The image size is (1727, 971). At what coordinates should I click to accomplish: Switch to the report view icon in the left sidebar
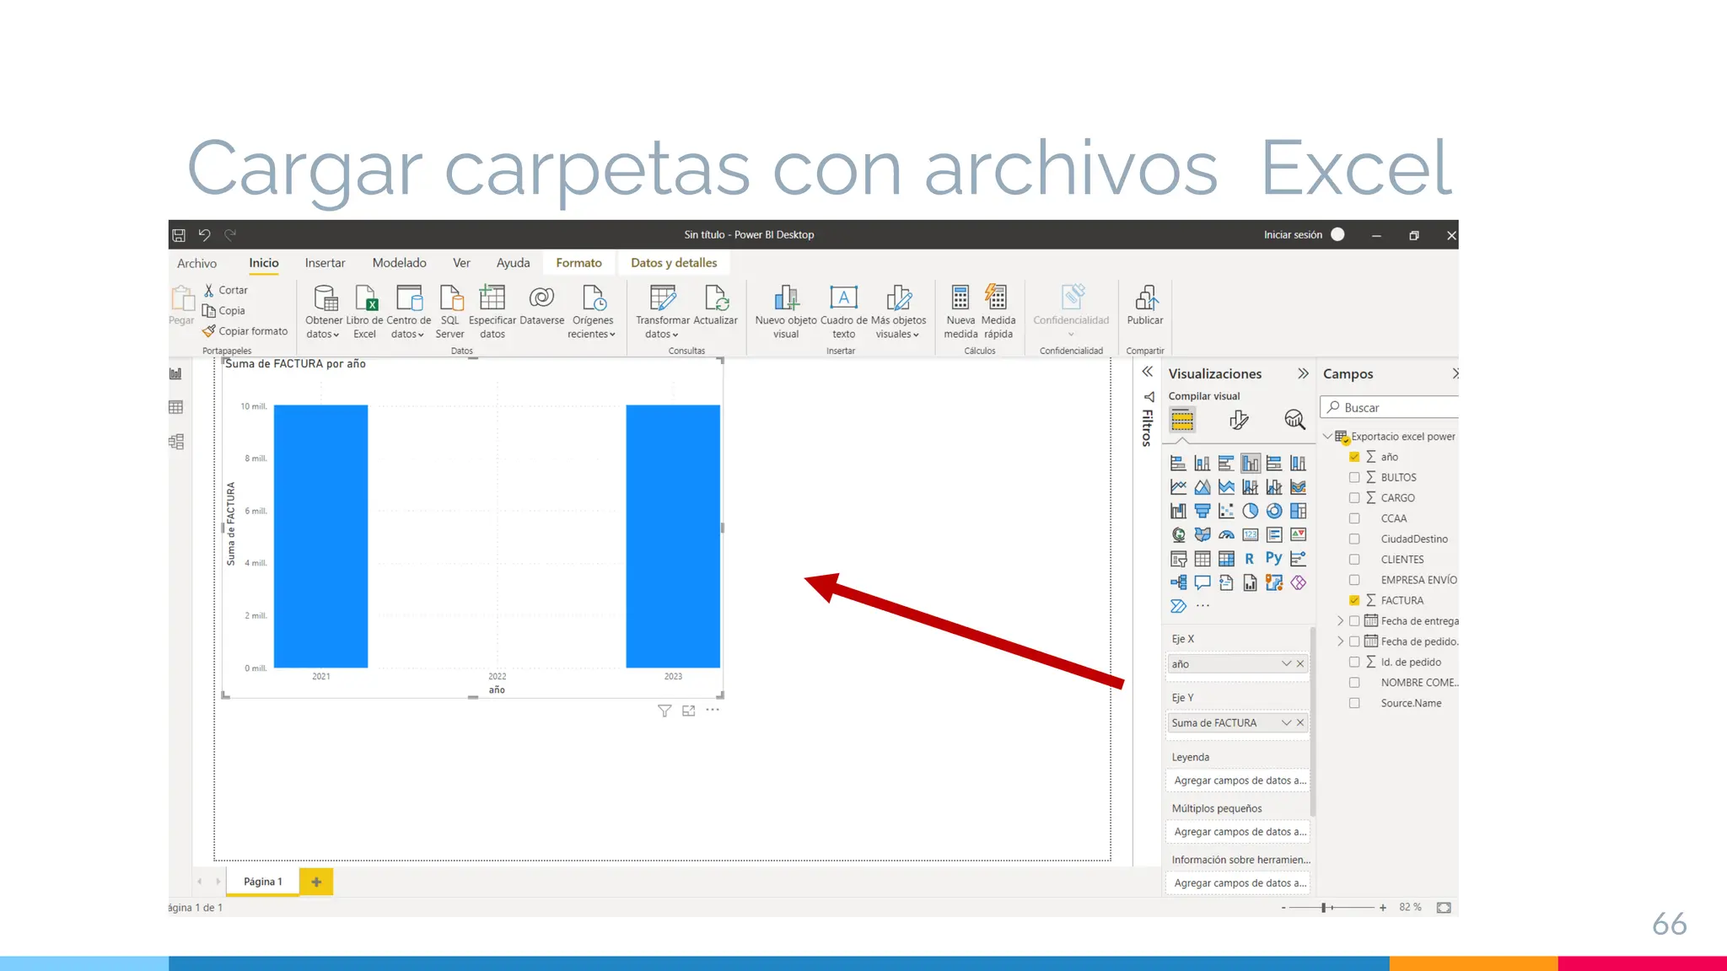point(176,373)
